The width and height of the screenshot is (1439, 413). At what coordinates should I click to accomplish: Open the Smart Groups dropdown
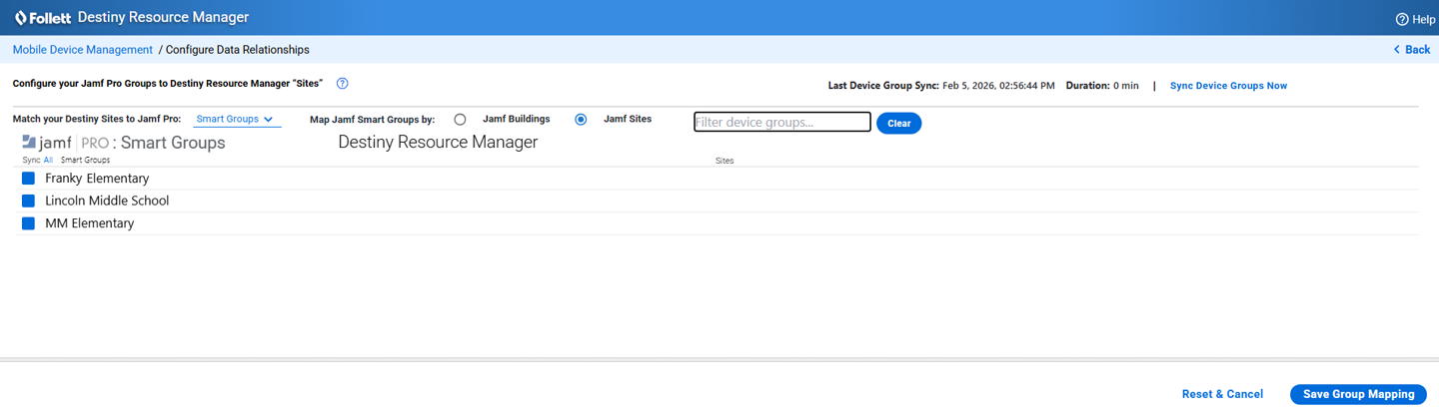pyautogui.click(x=236, y=119)
